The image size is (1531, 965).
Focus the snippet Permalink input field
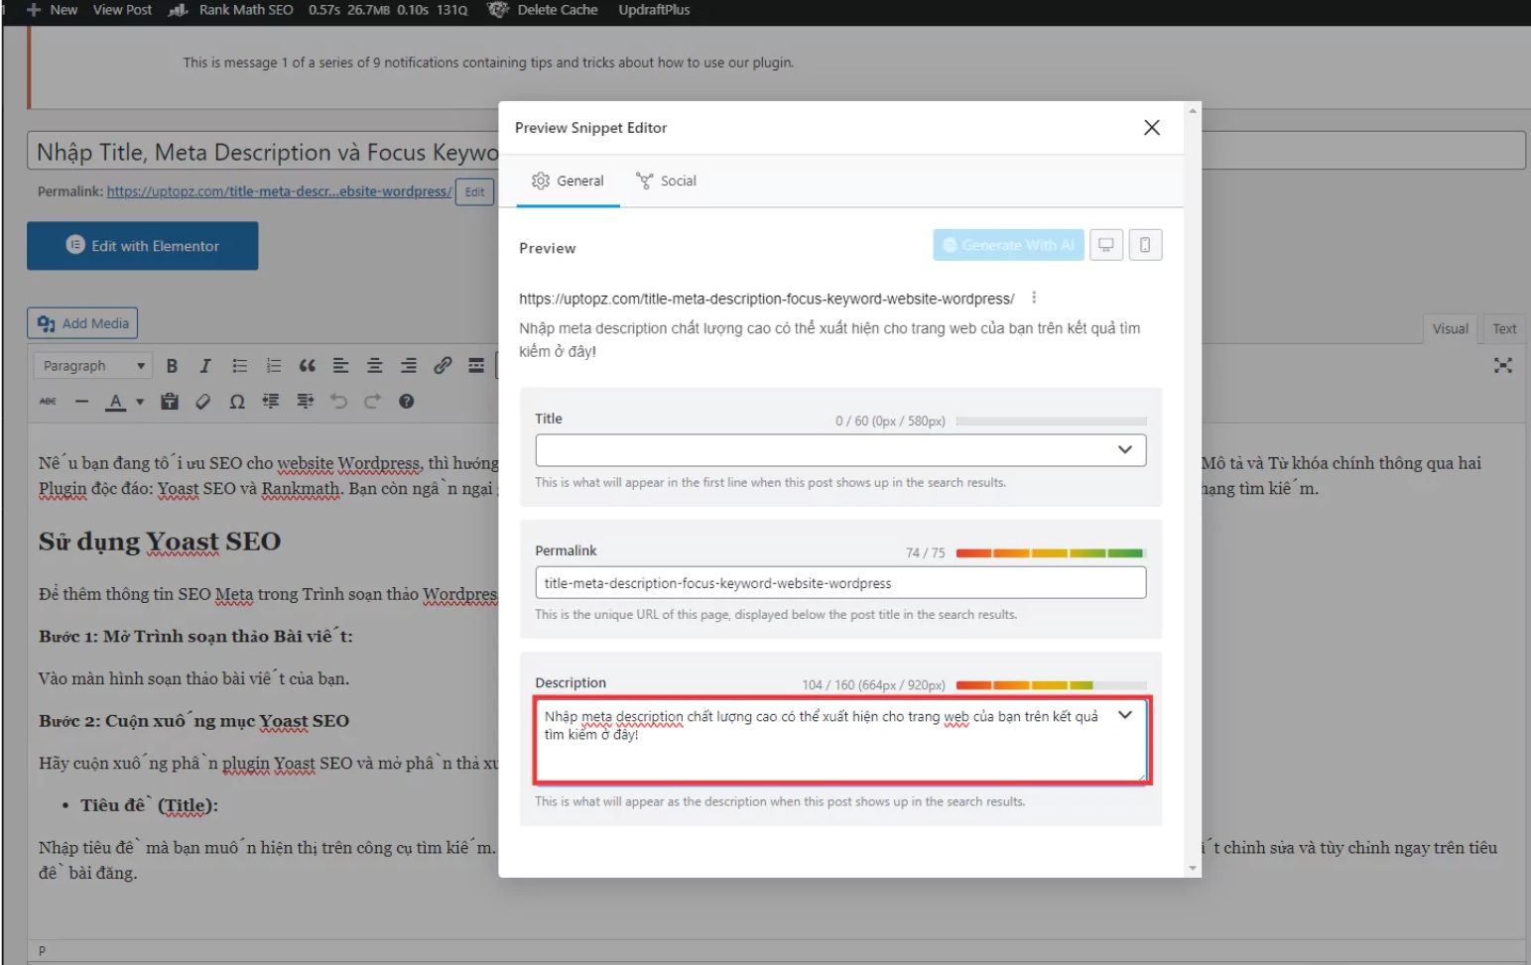[x=840, y=582]
